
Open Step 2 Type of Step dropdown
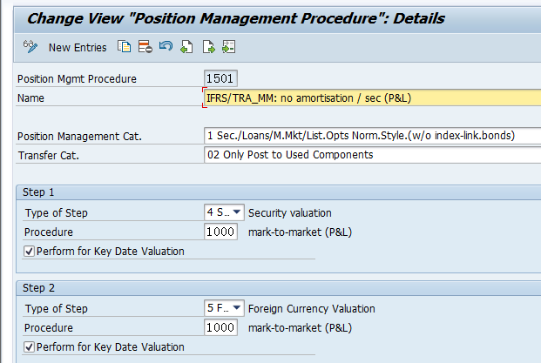pyautogui.click(x=237, y=308)
